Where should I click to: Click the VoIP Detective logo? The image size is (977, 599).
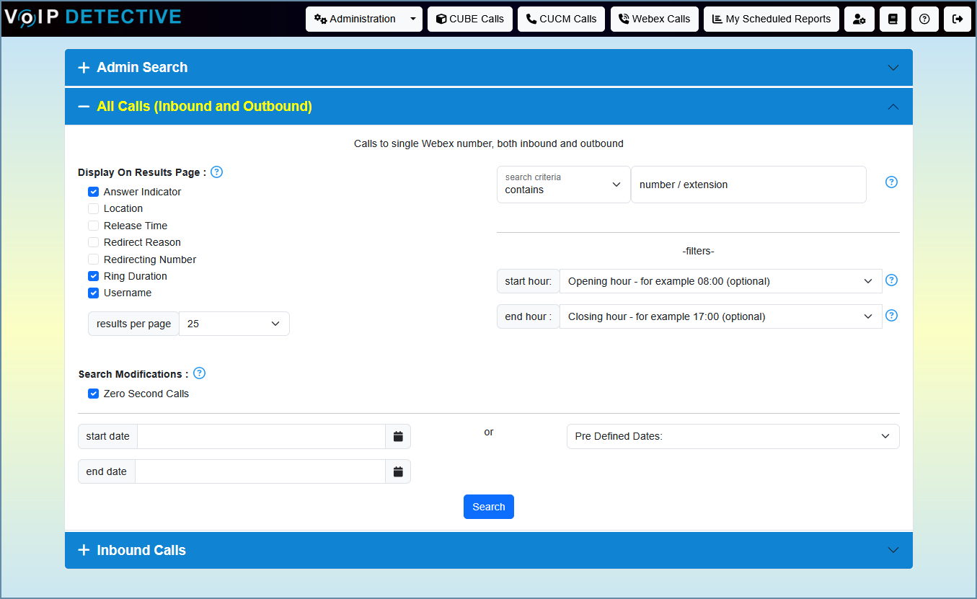click(93, 17)
